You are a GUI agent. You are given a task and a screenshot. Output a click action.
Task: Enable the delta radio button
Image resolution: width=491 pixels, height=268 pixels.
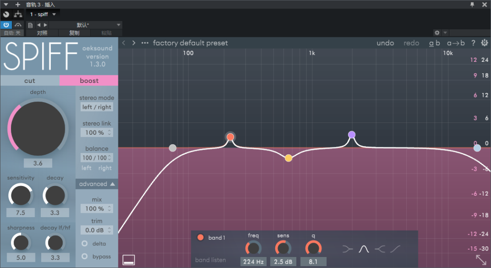[84, 243]
